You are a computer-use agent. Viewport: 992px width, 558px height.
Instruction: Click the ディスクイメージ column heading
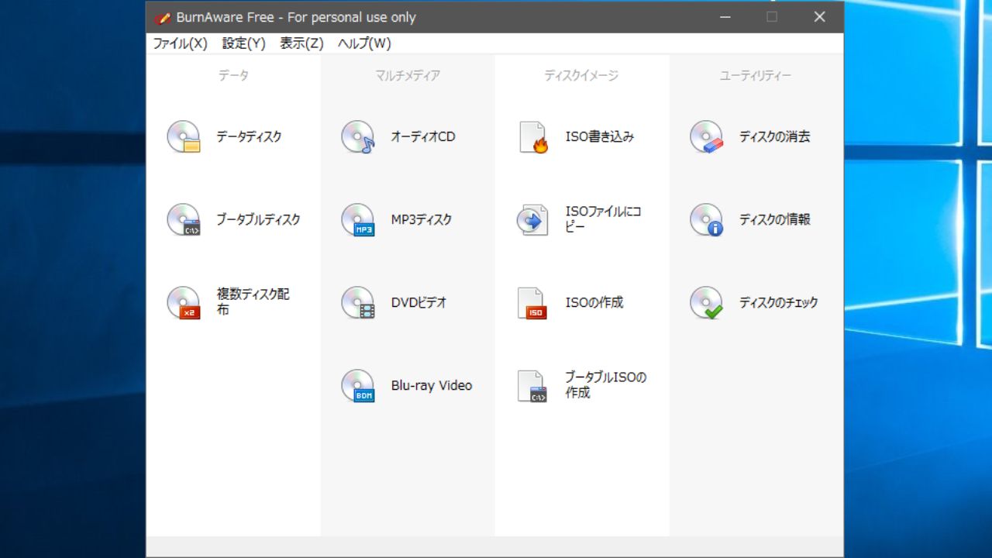tap(581, 76)
